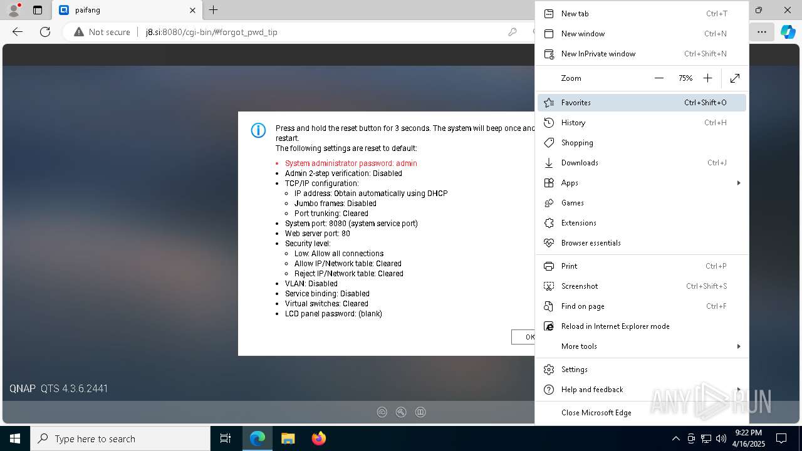802x451 pixels.
Task: Launch Firefox from taskbar
Action: pyautogui.click(x=318, y=438)
